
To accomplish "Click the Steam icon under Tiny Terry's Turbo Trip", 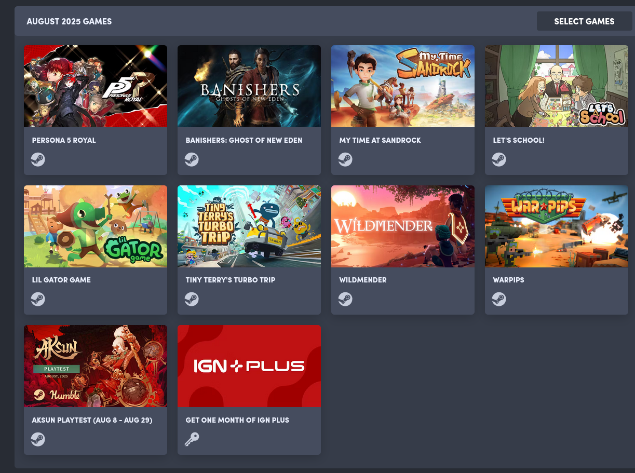I will 192,299.
